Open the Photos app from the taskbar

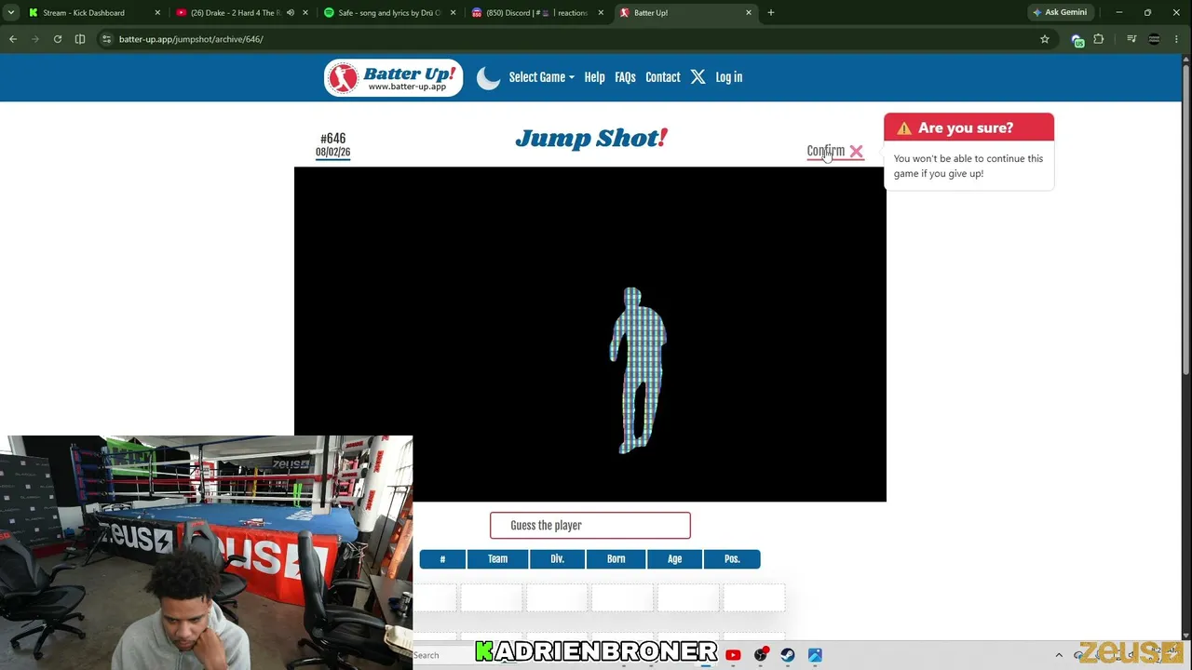click(815, 655)
